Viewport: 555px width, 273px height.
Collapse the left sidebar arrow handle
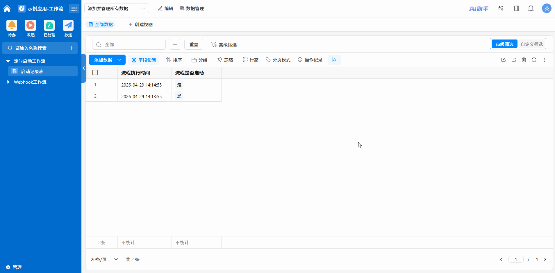(x=84, y=68)
